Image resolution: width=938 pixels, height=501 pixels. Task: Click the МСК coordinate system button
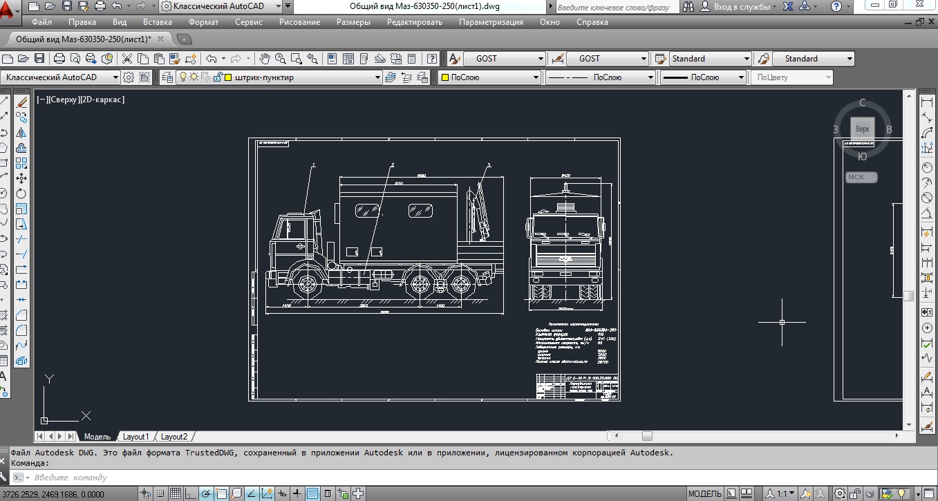click(x=861, y=178)
